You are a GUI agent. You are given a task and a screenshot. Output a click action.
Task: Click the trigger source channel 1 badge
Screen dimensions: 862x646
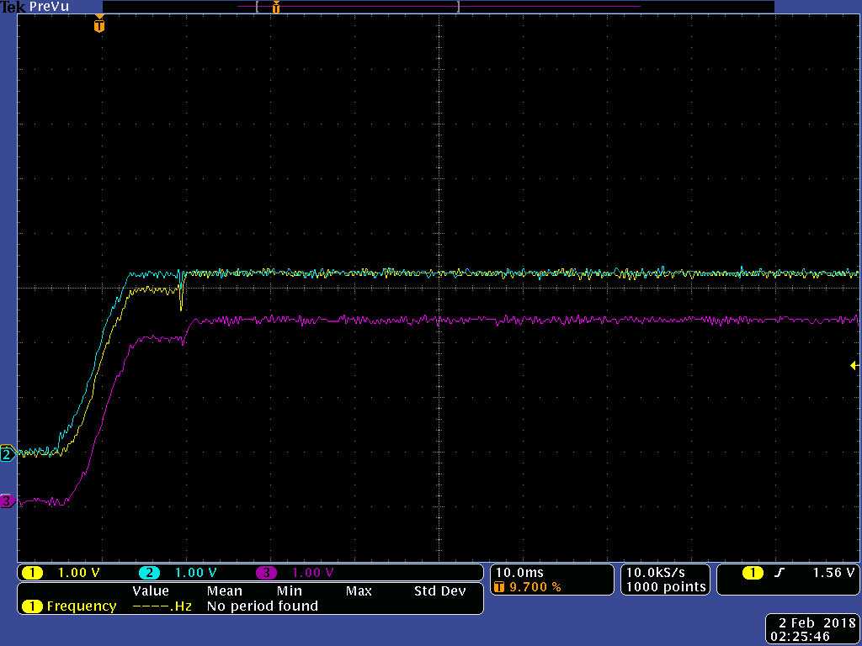753,573
